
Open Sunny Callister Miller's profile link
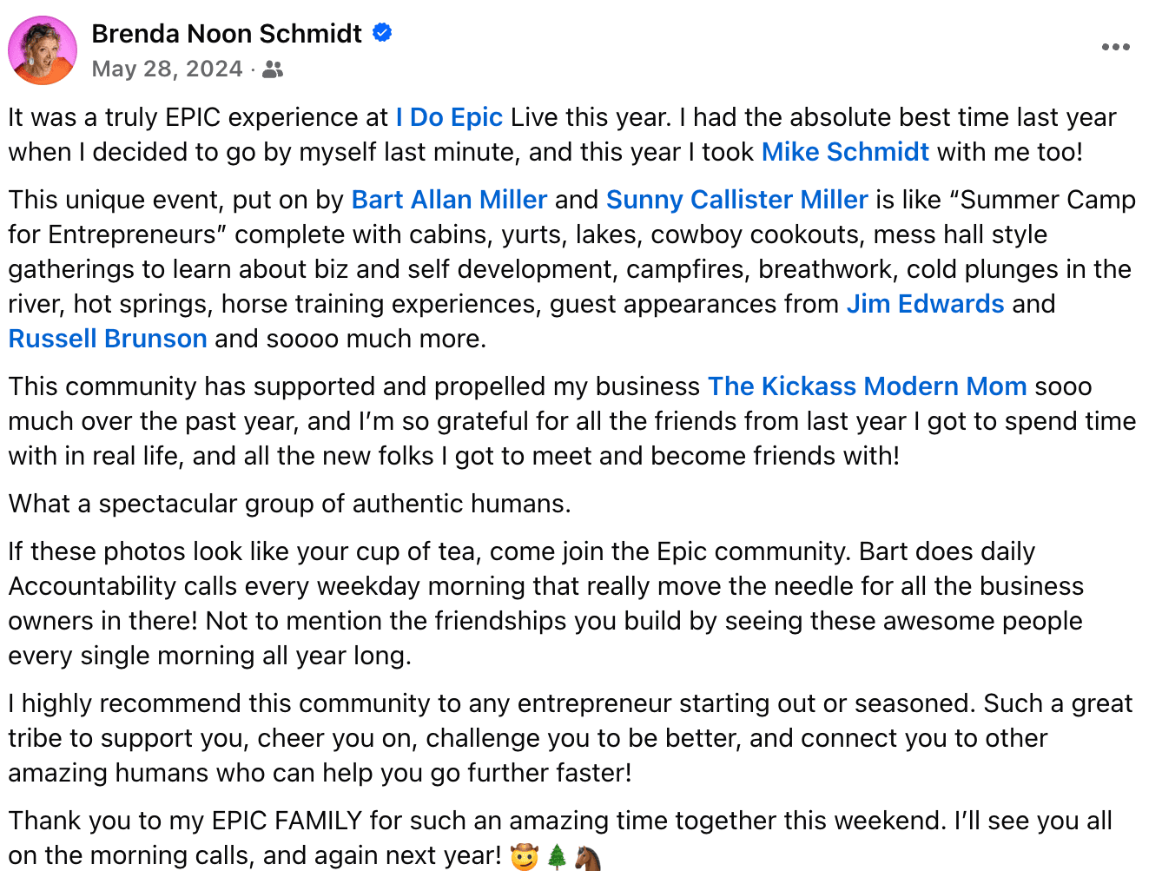click(736, 200)
